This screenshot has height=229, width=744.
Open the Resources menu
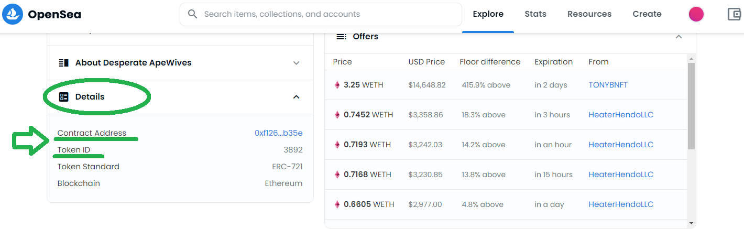point(589,14)
